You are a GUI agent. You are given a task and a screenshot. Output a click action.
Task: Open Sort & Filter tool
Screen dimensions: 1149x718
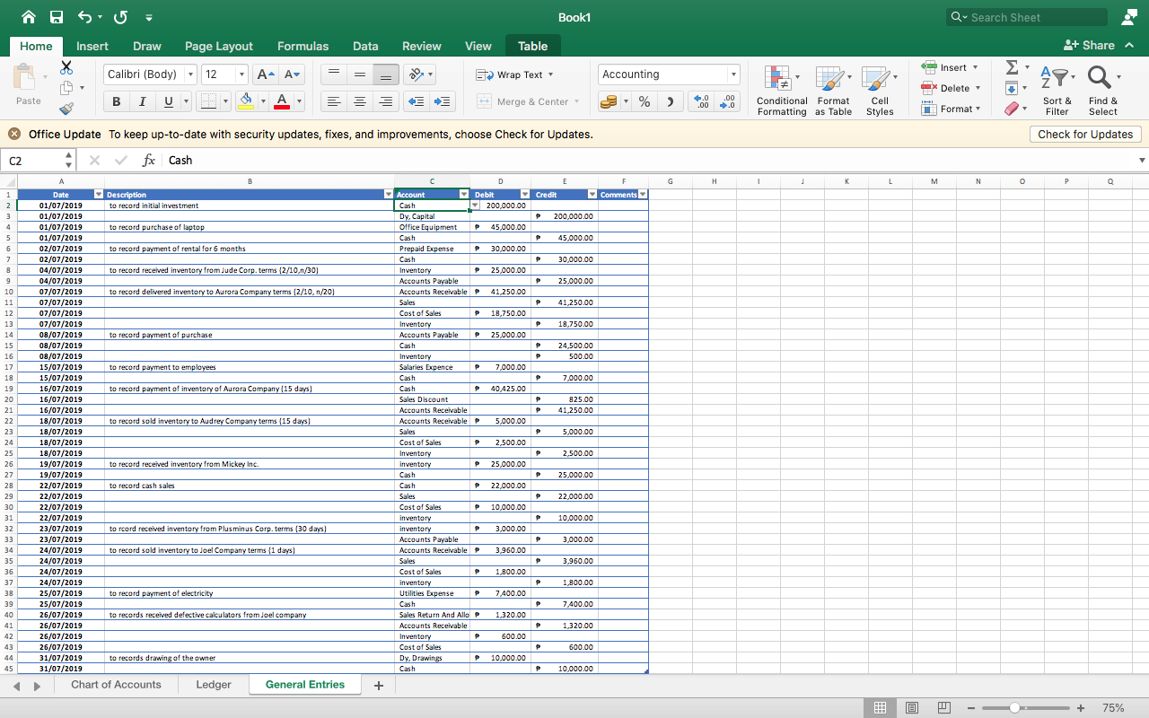tap(1057, 90)
